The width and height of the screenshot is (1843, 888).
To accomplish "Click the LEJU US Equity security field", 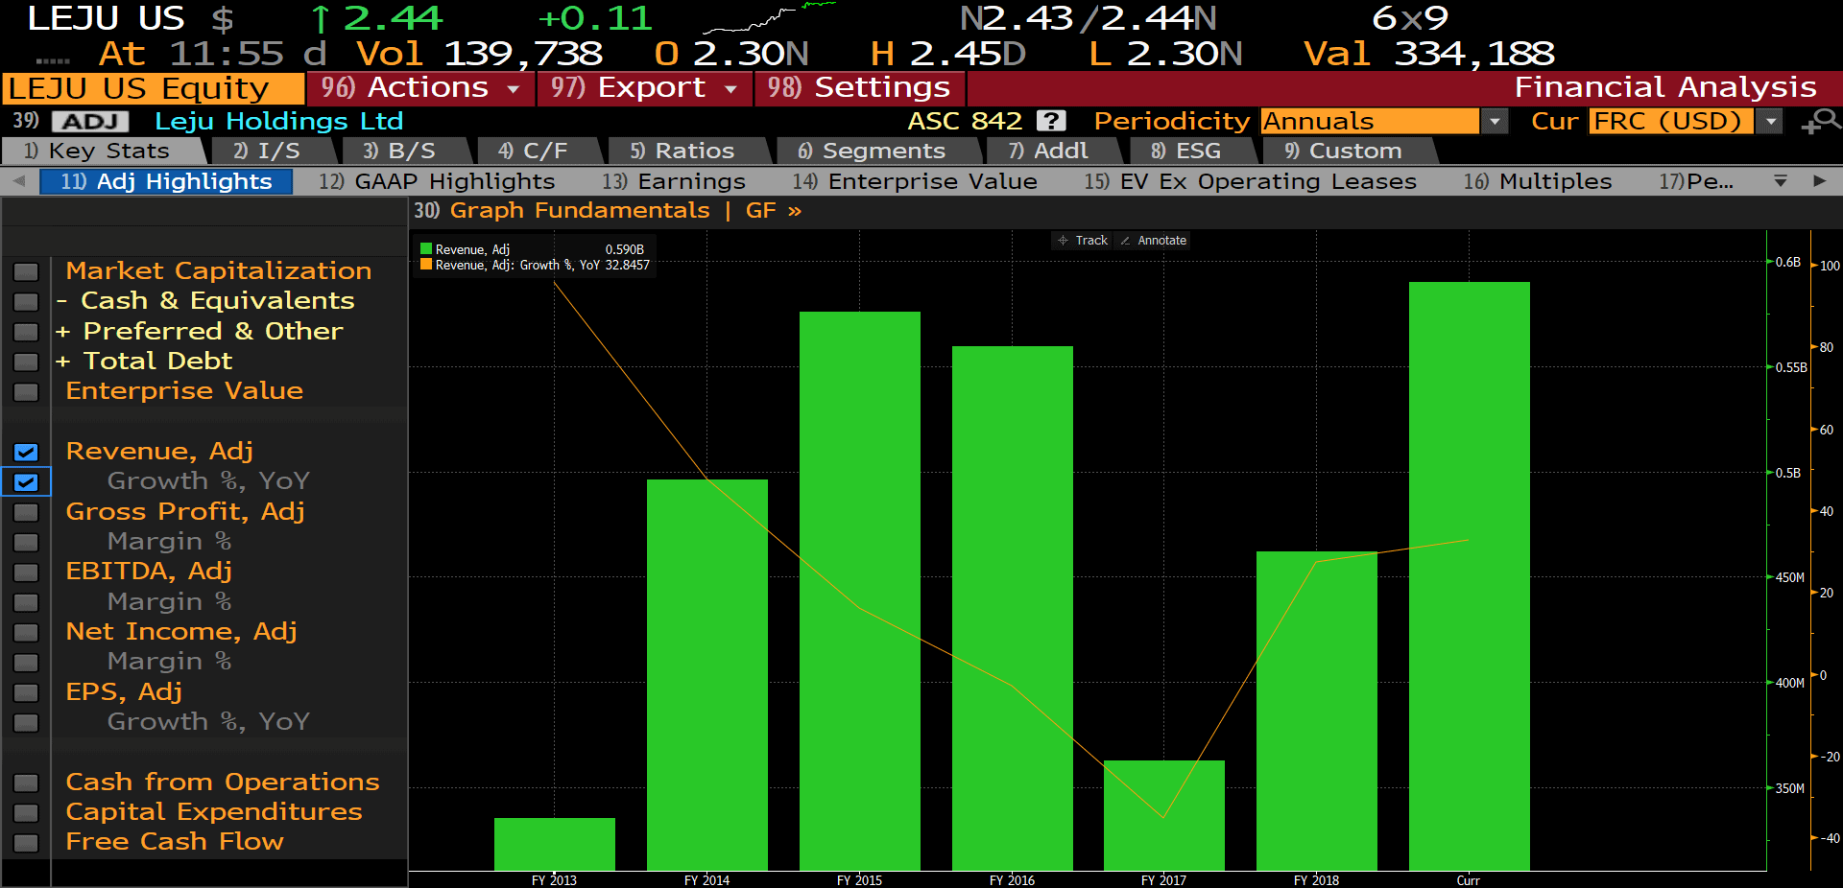I will click(x=154, y=88).
